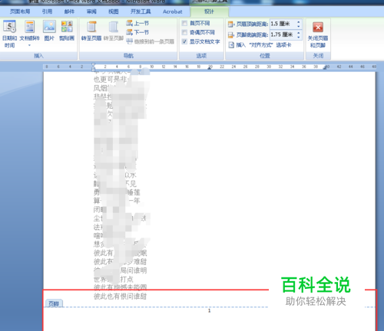Open the View (视图) tab
This screenshot has width=384, height=331.
[x=114, y=11]
